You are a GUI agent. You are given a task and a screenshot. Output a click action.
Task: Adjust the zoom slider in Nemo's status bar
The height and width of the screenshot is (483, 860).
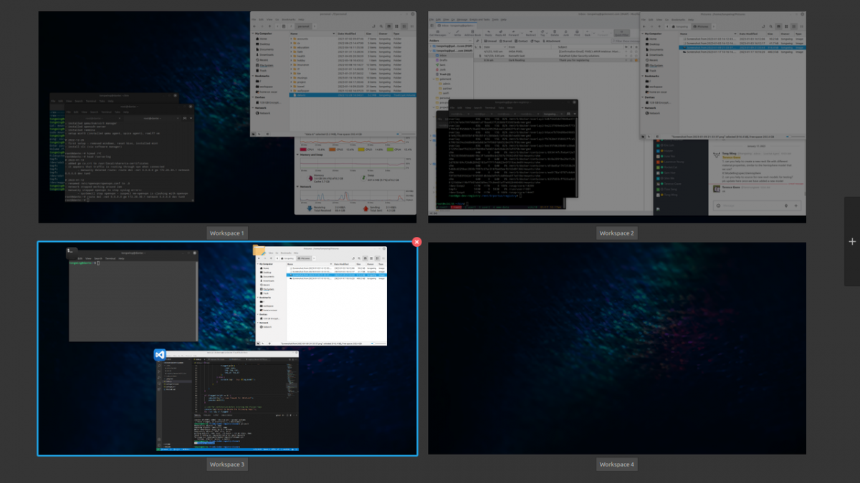click(x=374, y=343)
